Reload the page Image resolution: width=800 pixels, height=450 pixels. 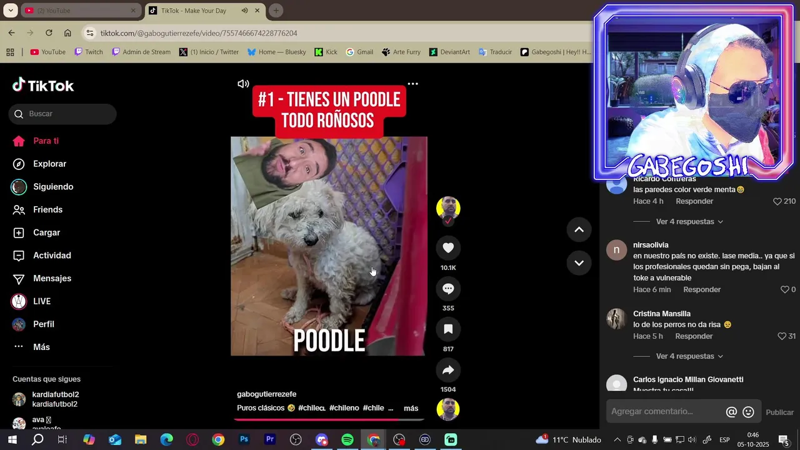pos(49,32)
